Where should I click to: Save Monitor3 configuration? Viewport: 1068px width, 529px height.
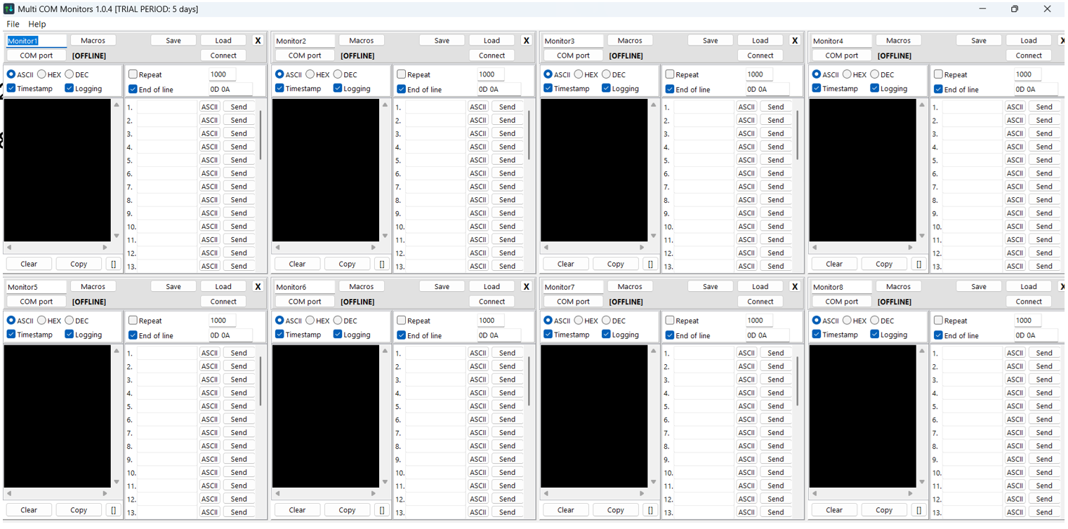pyautogui.click(x=710, y=40)
